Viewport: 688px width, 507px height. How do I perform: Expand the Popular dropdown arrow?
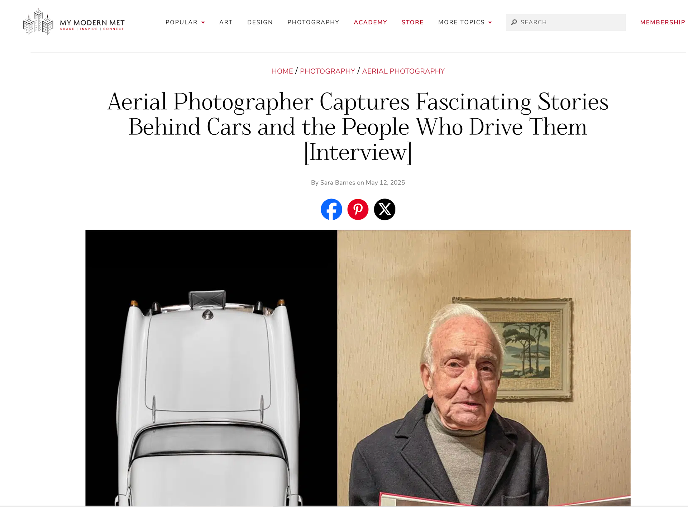(203, 23)
